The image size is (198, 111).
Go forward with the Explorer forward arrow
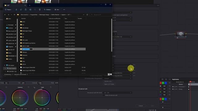tap(8, 15)
